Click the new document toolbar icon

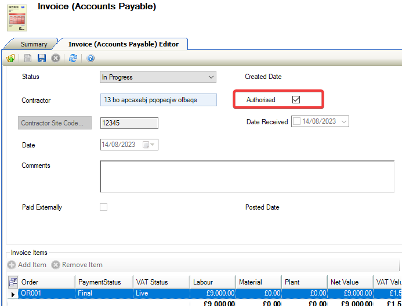point(28,58)
